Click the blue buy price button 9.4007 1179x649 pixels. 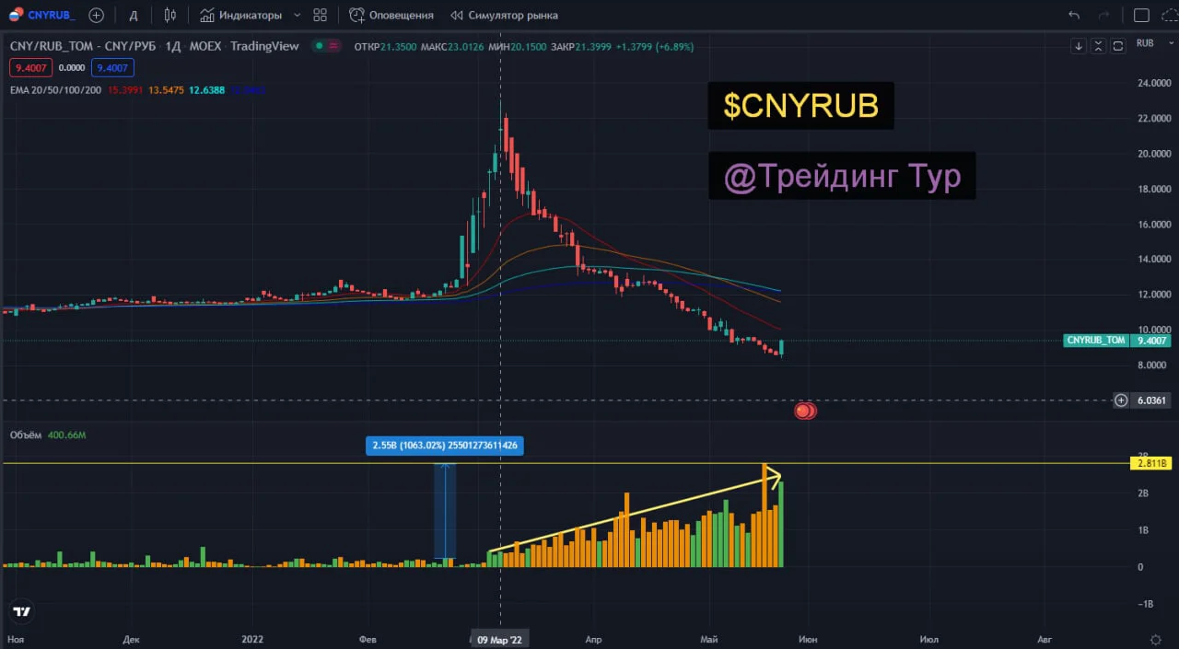pos(112,67)
